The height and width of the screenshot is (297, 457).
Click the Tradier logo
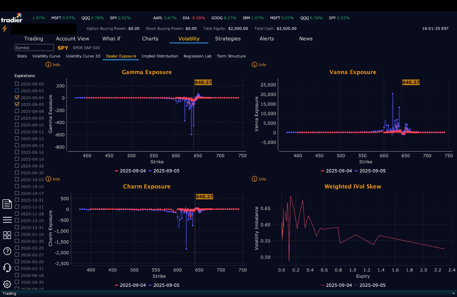(11, 18)
